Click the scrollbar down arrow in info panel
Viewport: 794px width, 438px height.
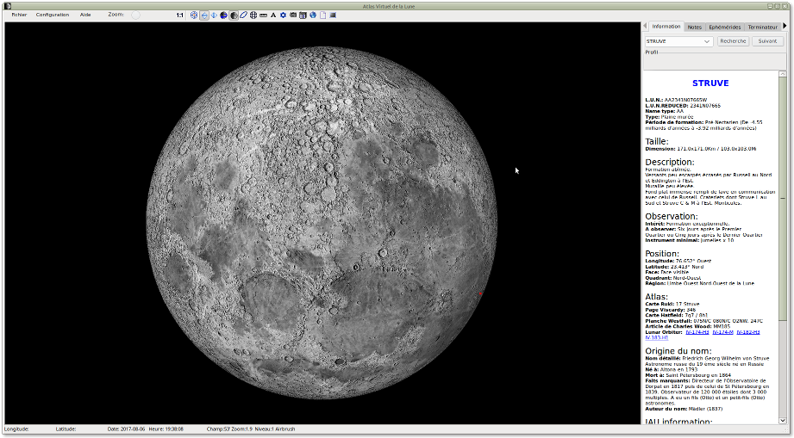tap(783, 420)
